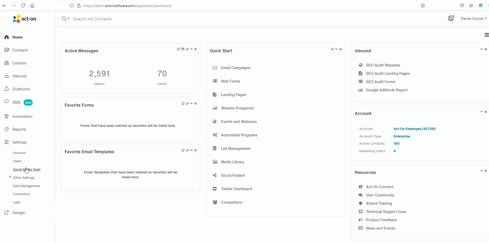Bookmark this page with the star icon

pyautogui.click(x=423, y=6)
